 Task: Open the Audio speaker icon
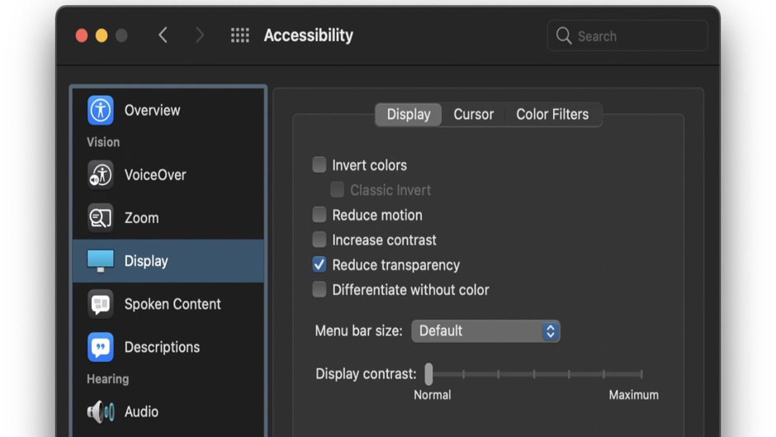click(x=101, y=411)
